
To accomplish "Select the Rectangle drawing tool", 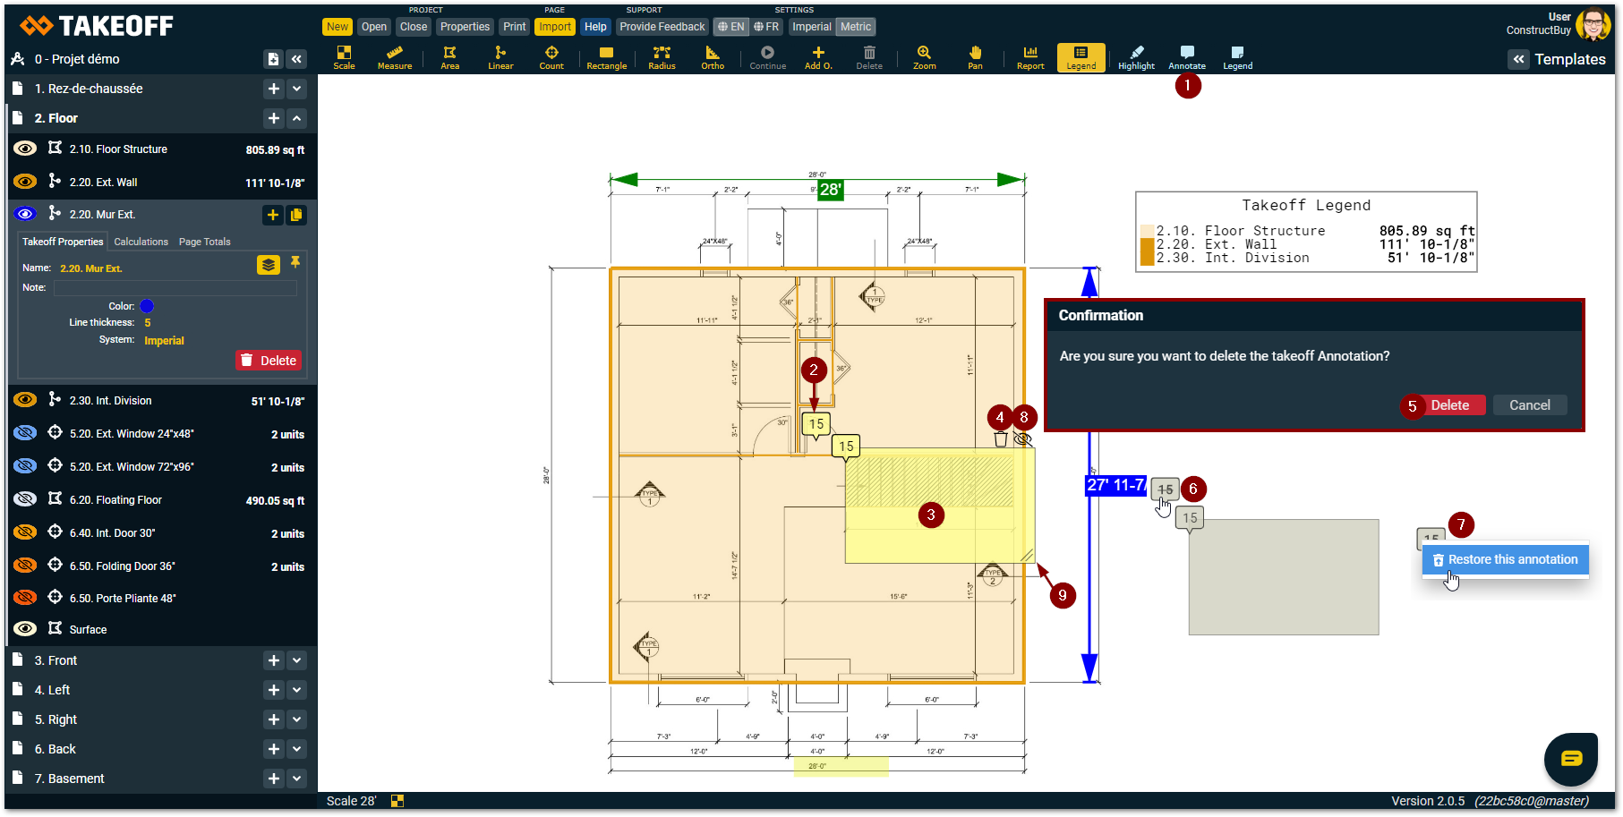I will click(x=606, y=57).
